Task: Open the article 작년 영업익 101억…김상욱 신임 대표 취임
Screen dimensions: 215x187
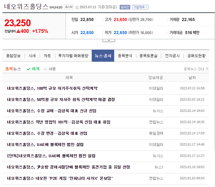Action: tap(59, 122)
